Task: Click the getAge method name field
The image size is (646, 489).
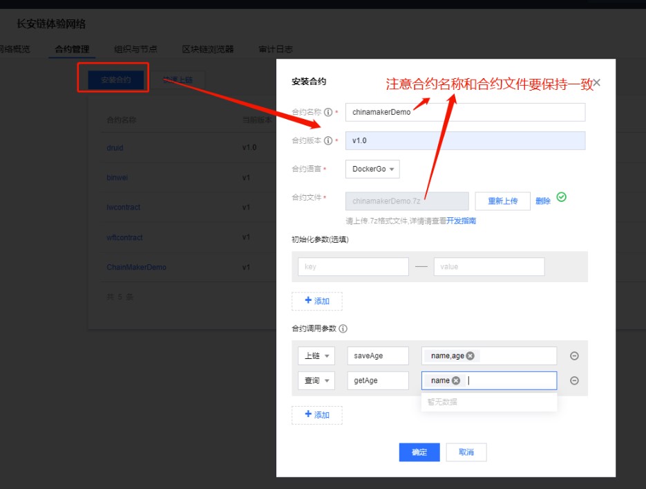Action: point(378,380)
